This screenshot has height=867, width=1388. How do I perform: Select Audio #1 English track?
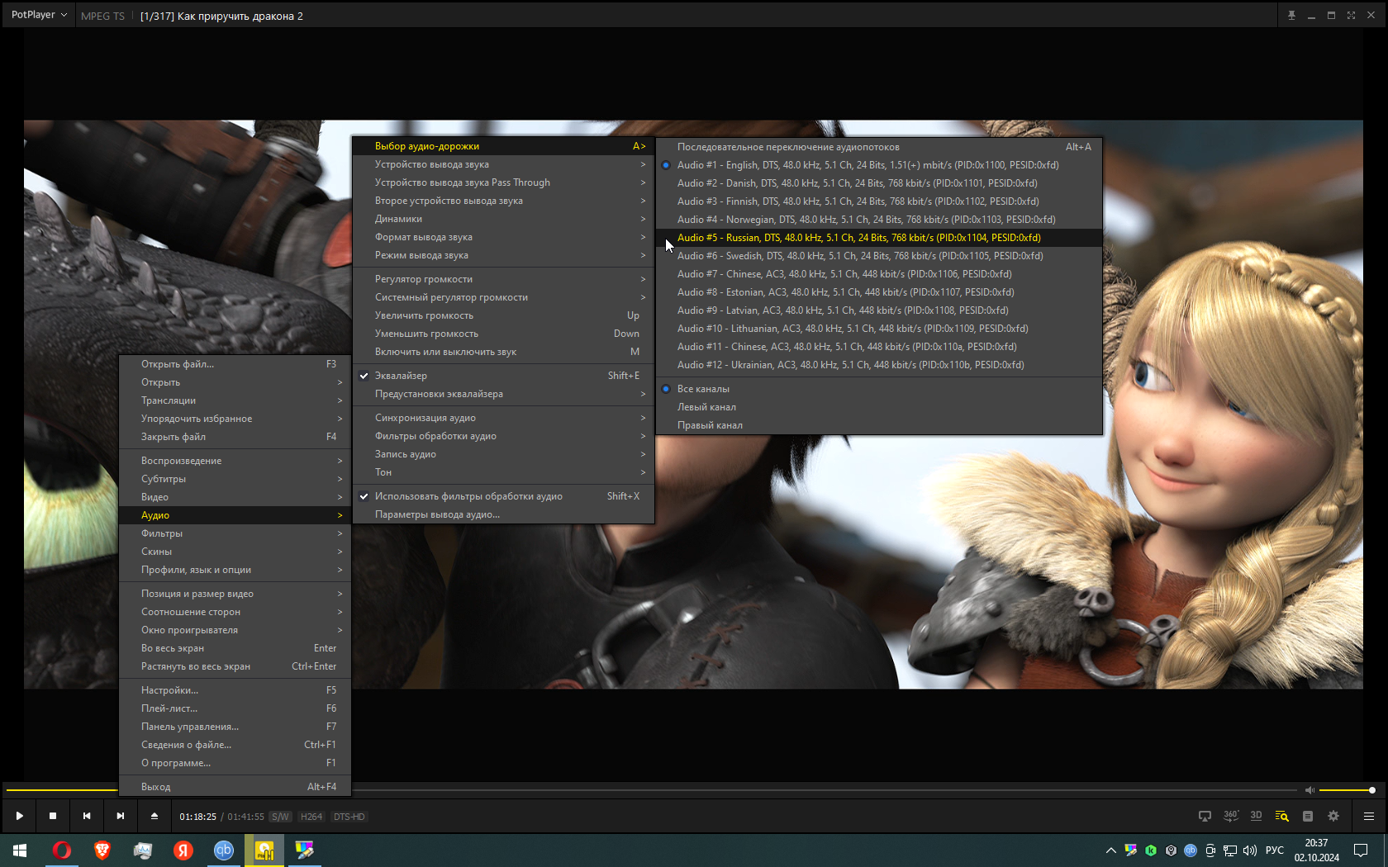pyautogui.click(x=879, y=165)
